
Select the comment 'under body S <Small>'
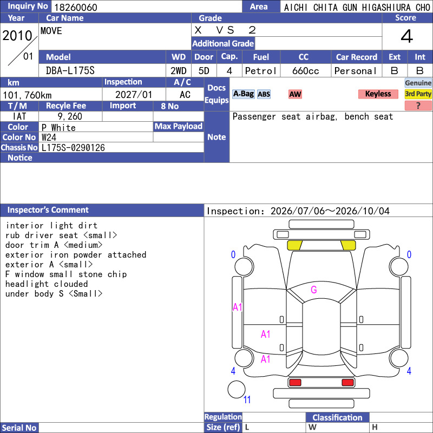[x=54, y=293]
